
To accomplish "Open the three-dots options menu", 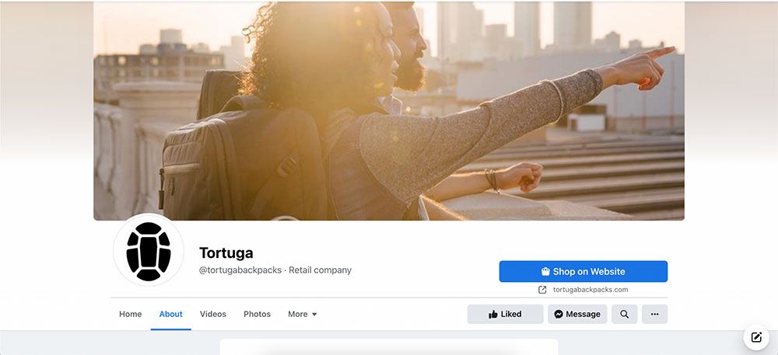I will pos(654,314).
